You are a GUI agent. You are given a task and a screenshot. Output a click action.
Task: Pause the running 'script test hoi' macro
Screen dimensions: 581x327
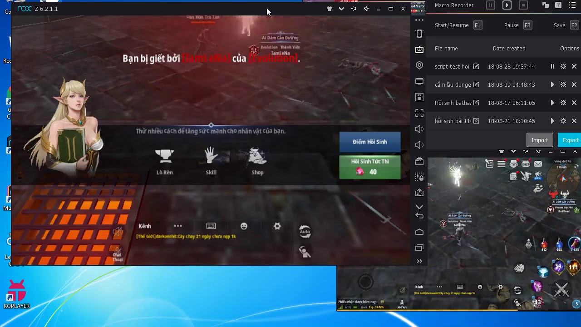point(552,66)
